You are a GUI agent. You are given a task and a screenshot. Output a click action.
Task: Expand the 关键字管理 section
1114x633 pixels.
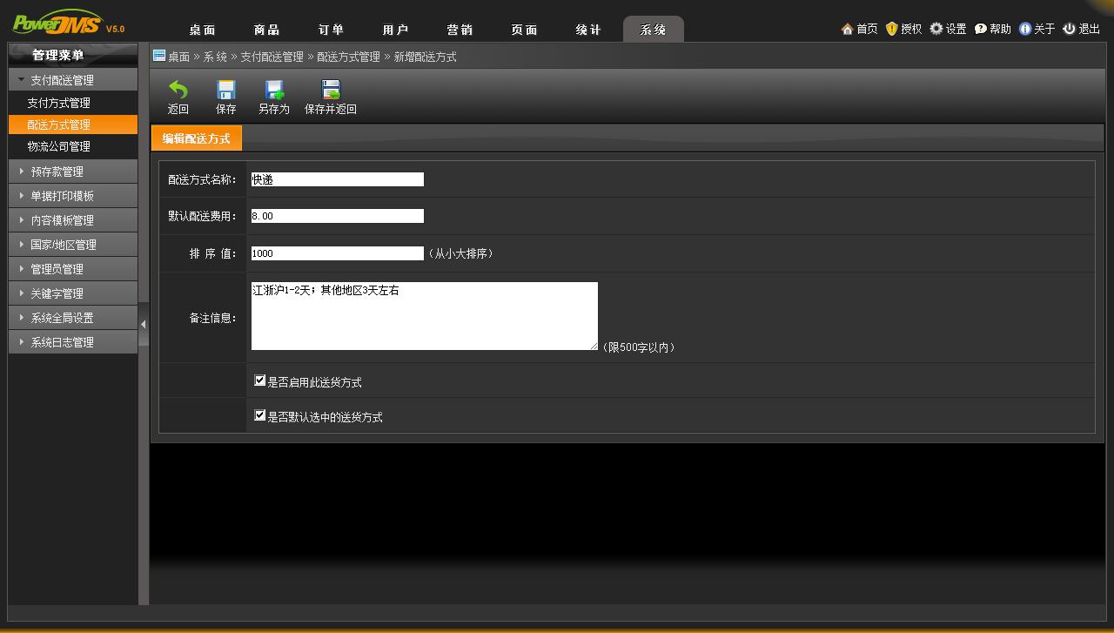(73, 293)
